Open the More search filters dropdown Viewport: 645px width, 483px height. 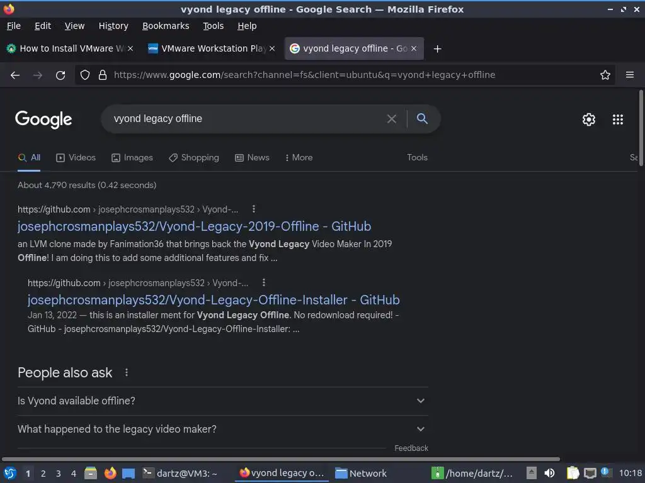tap(299, 158)
